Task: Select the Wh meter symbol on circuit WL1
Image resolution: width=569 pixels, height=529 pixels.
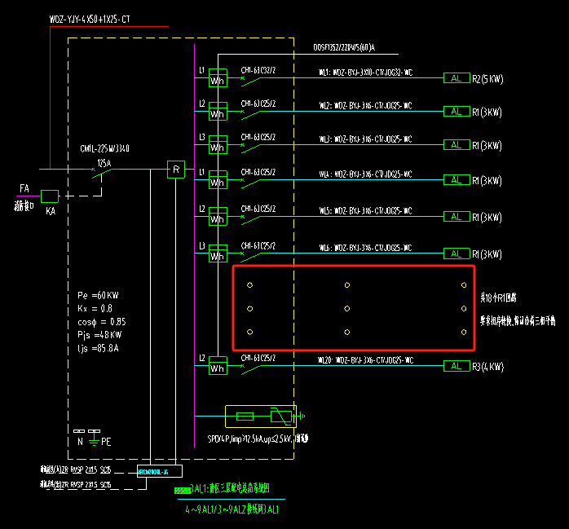Action: (218, 77)
